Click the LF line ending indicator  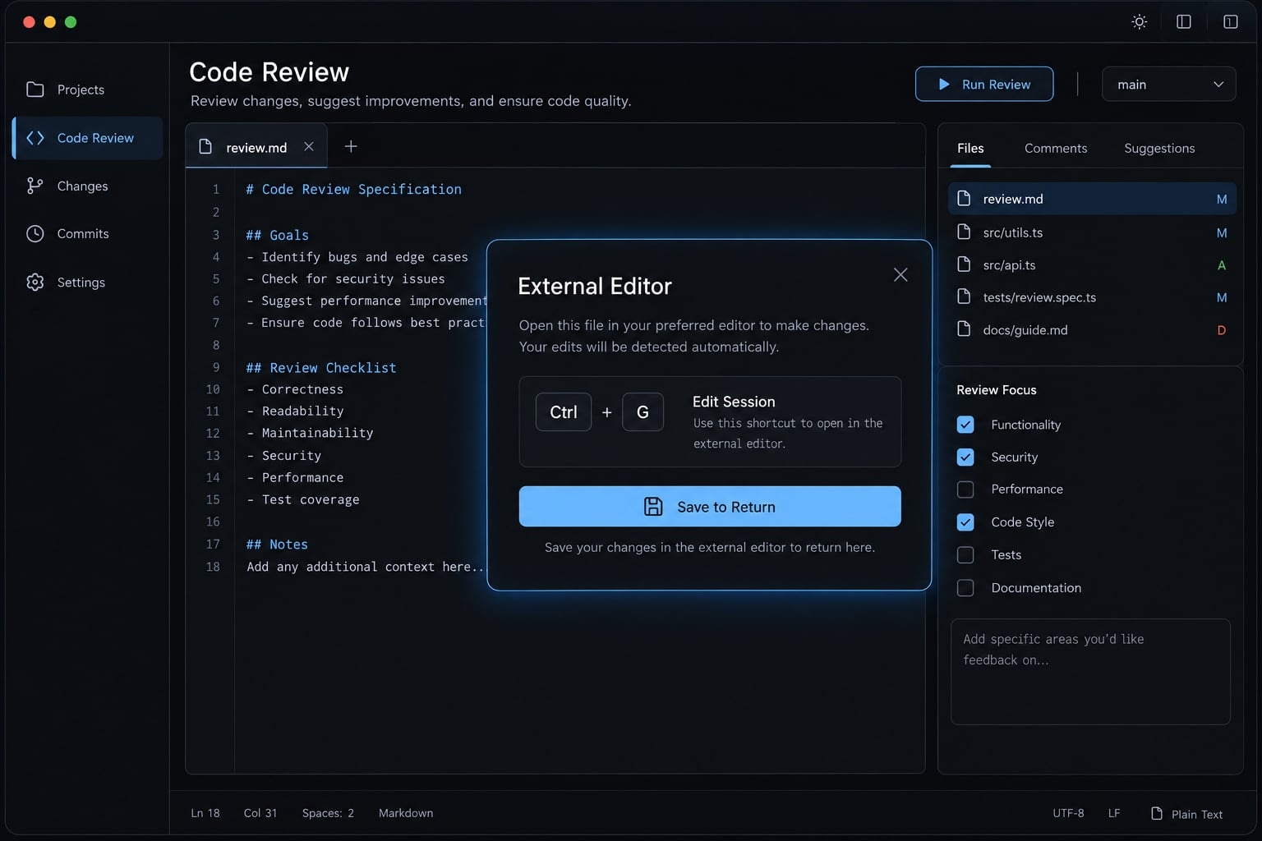[1114, 813]
